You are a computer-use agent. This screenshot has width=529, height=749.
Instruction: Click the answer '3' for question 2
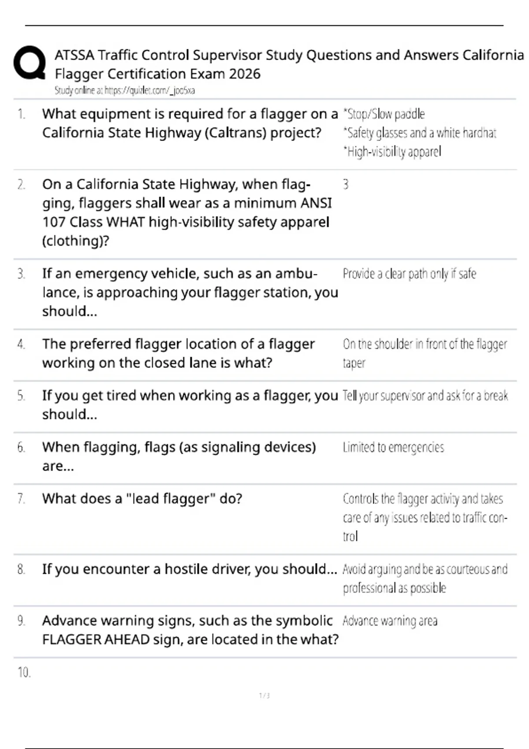pyautogui.click(x=346, y=184)
